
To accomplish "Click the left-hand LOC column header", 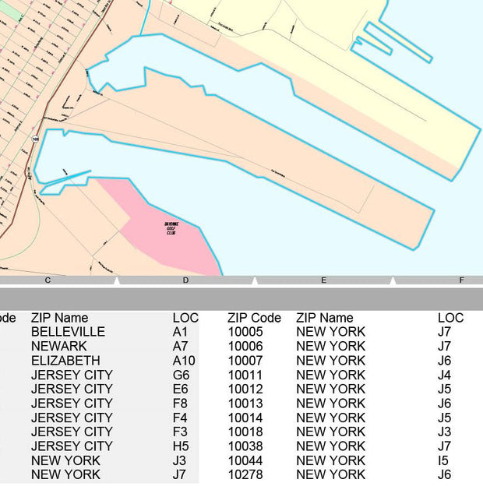I will point(185,318).
